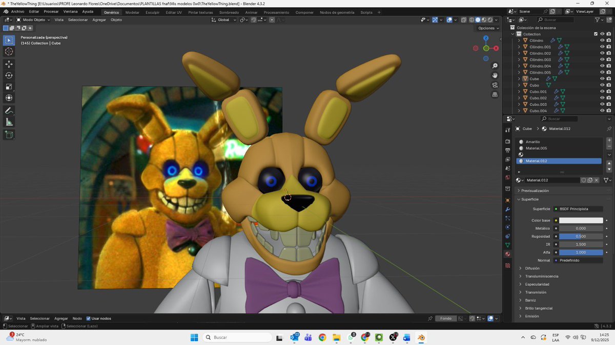The height and width of the screenshot is (345, 615).
Task: Open the Archivo menu
Action: 17,11
